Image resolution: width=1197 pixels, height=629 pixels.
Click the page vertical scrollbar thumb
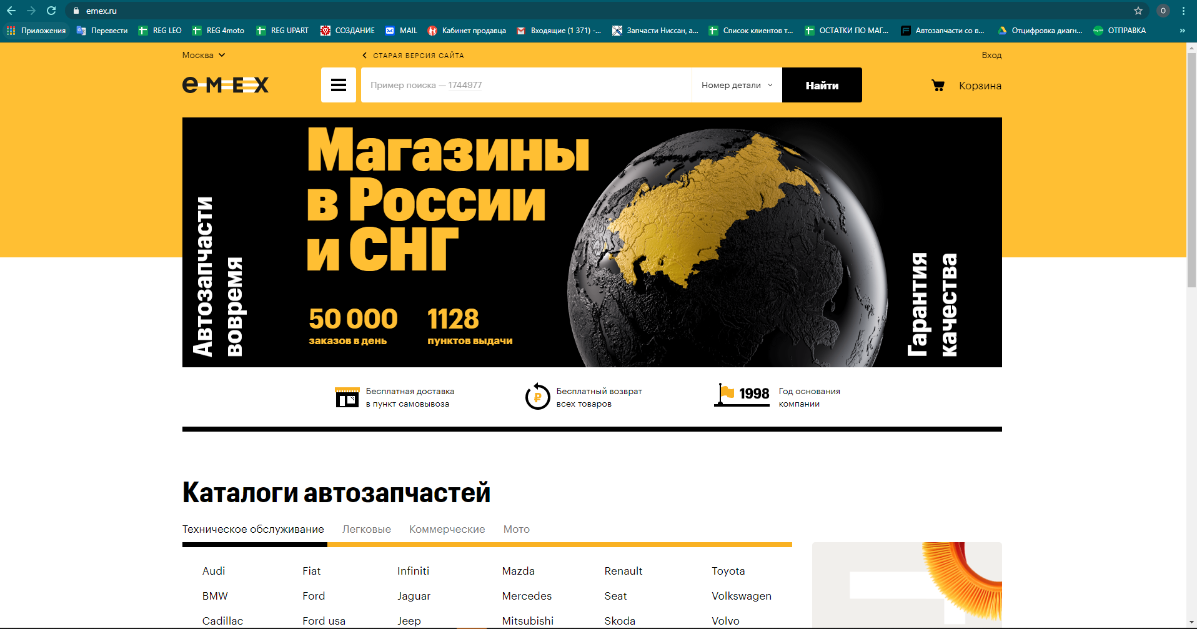[x=1191, y=170]
